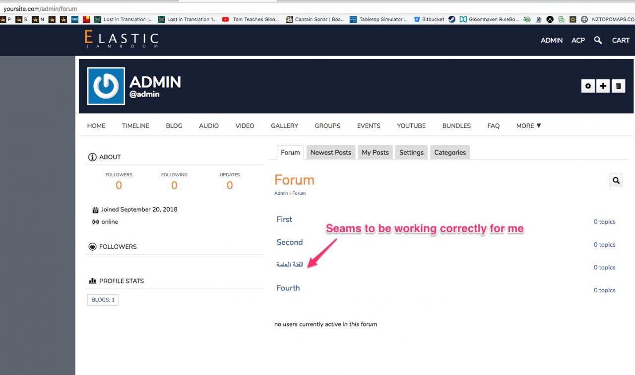
Task: Click the Elastic Jamroom logo
Action: (122, 39)
